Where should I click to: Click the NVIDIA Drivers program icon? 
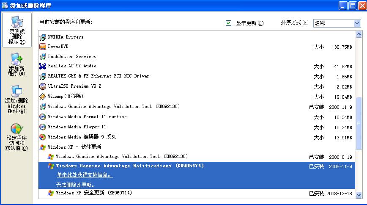tap(43, 37)
